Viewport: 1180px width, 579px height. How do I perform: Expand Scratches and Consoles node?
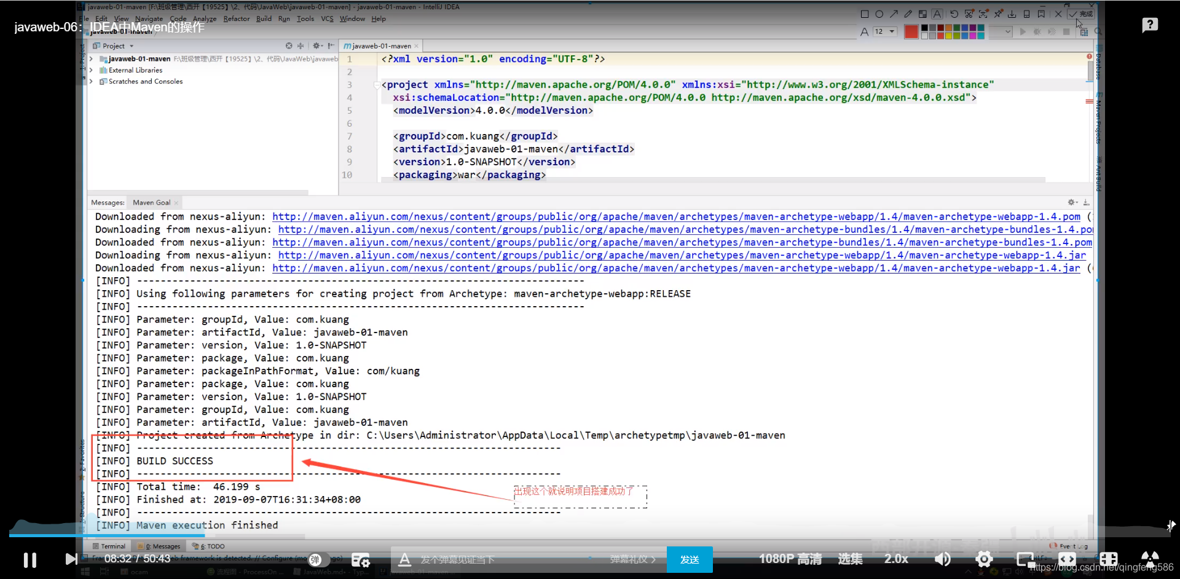click(x=92, y=81)
